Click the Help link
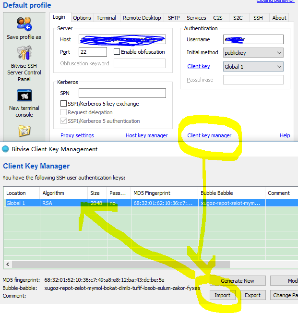 285,135
